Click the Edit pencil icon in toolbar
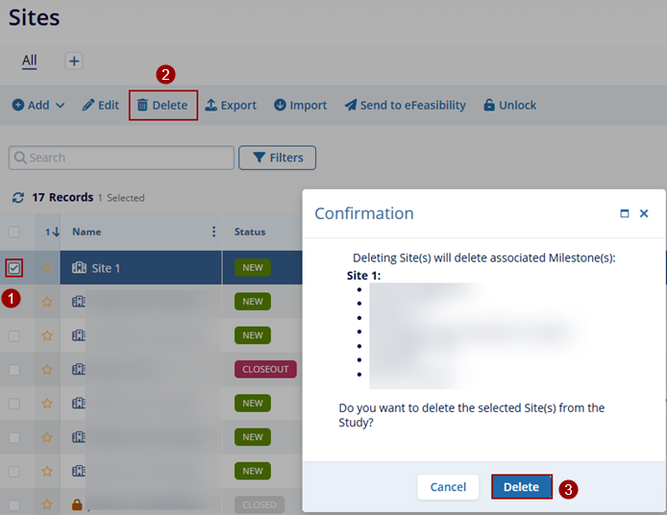667x515 pixels. coord(88,106)
